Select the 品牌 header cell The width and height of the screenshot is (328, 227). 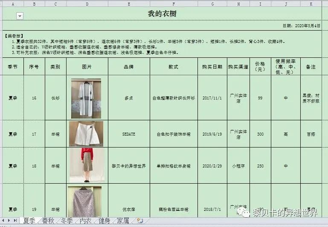click(129, 67)
